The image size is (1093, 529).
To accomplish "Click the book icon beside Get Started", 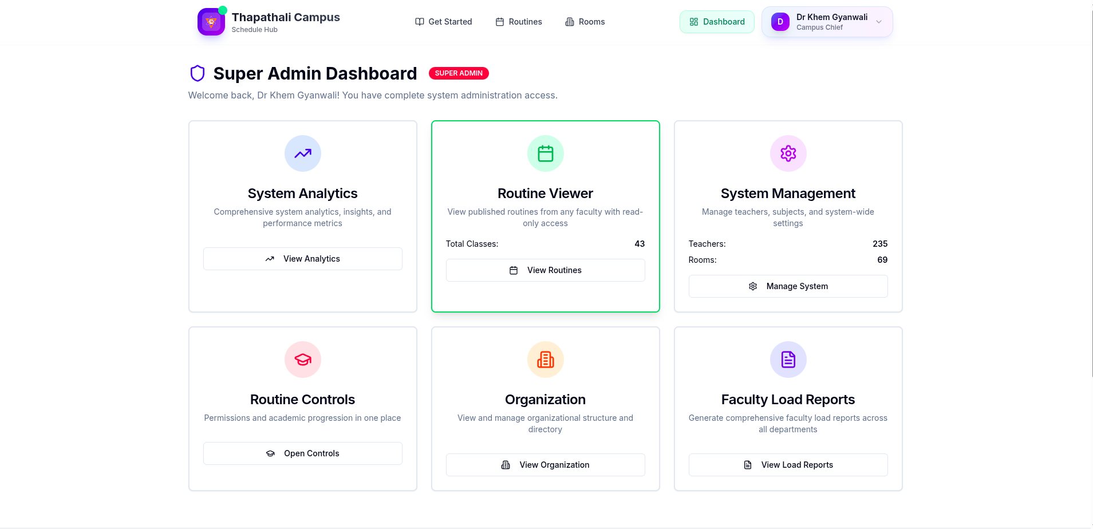I will pyautogui.click(x=420, y=22).
